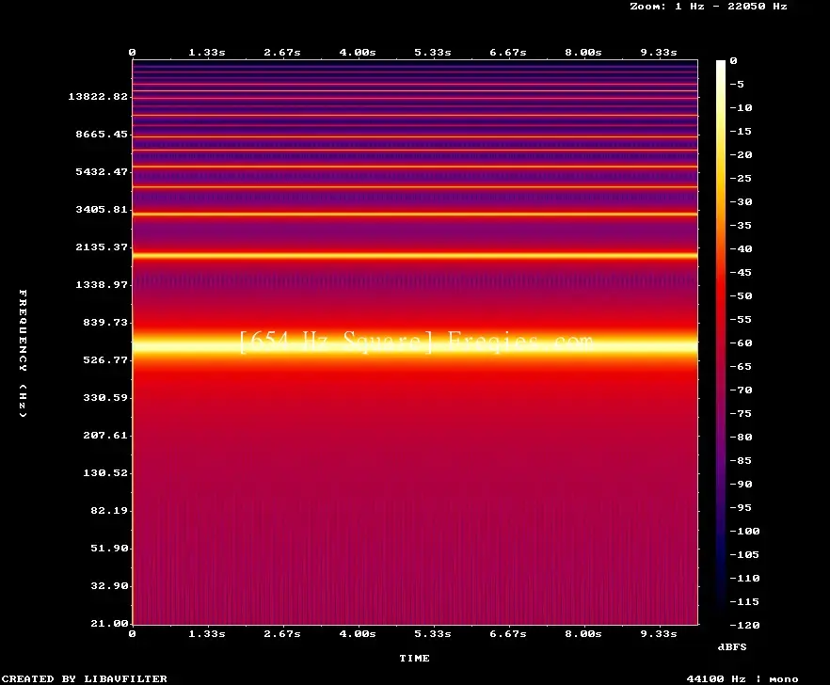This screenshot has height=685, width=830.
Task: Click 8.00s on the top time axis
Action: coord(583,53)
